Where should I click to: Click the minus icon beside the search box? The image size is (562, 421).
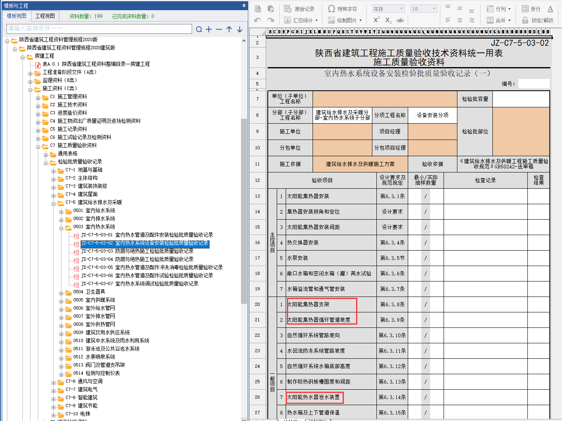point(219,29)
